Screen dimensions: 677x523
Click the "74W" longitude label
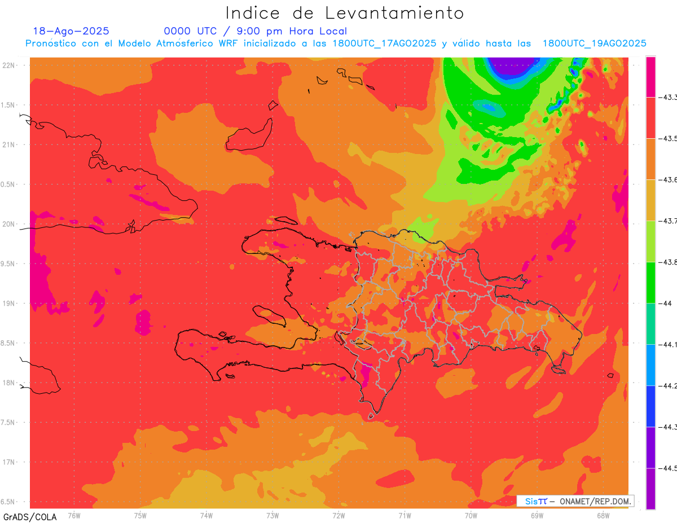(206, 515)
